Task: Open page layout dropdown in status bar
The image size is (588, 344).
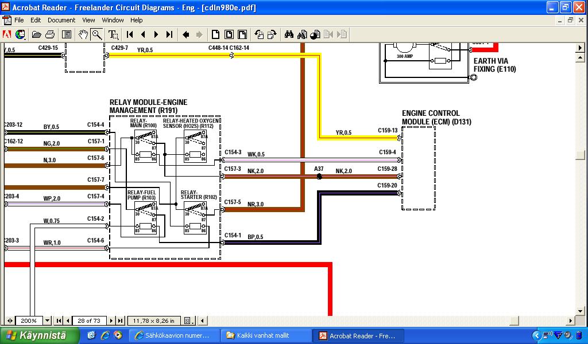Action: pyautogui.click(x=188, y=320)
